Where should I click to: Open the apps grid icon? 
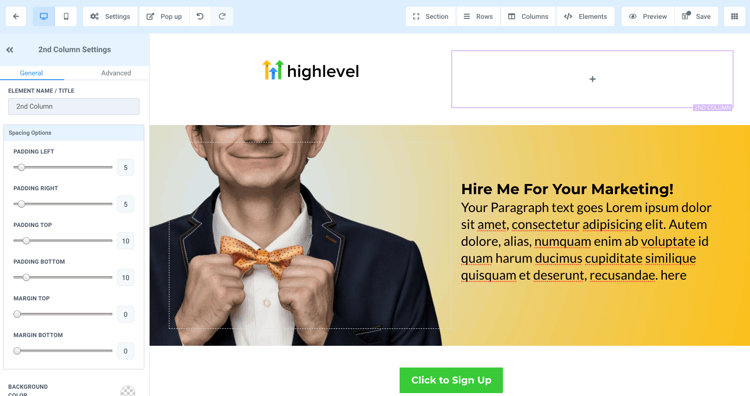(x=735, y=16)
